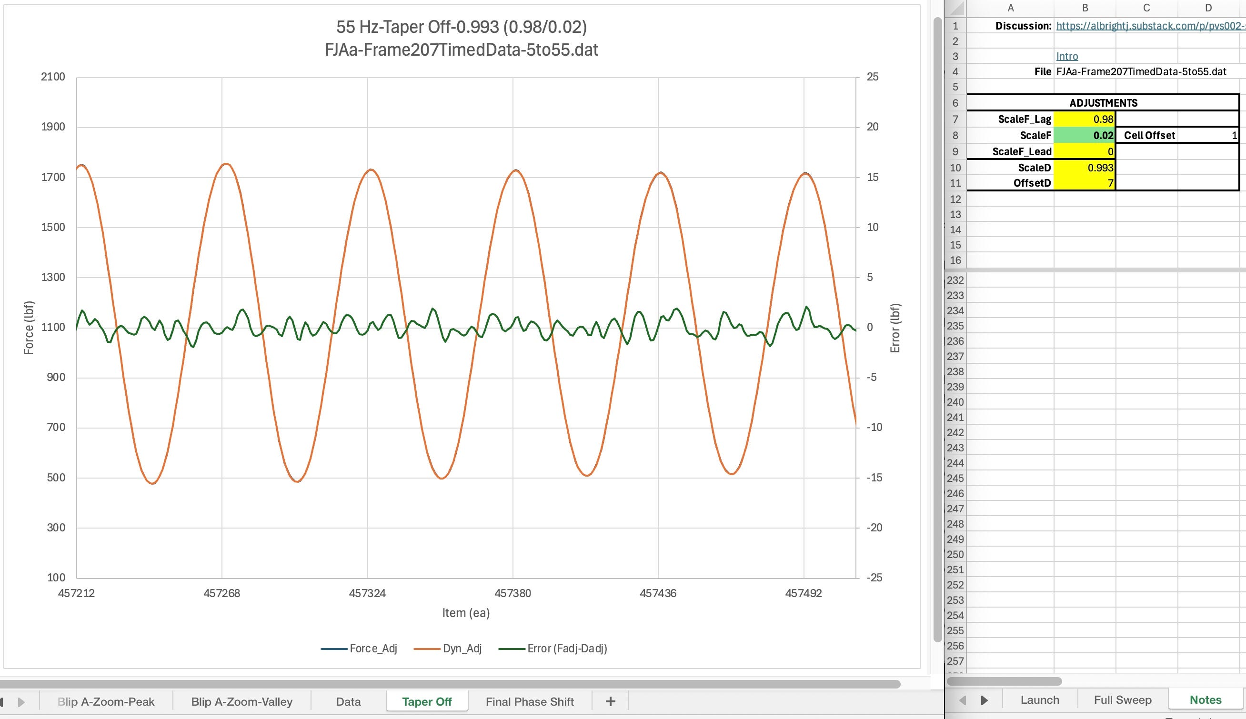Click next-sheet arrow beside Launch tab
The height and width of the screenshot is (719, 1246).
(x=984, y=700)
